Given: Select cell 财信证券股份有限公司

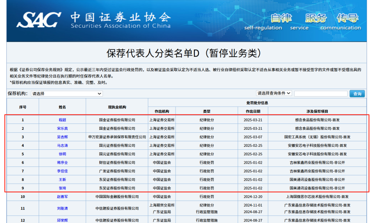Looking at the screenshot, I should click(117, 163).
